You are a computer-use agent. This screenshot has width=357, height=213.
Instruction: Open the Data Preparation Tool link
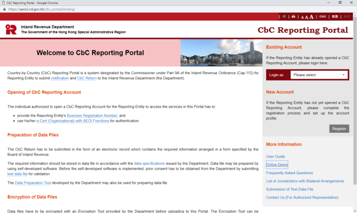click(x=33, y=183)
